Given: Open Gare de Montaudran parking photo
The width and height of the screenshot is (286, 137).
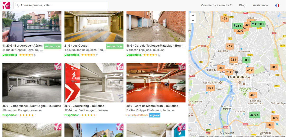Looking at the screenshot, I should (x=156, y=83).
